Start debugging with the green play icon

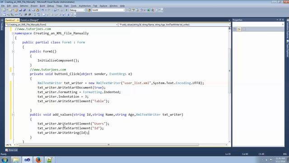66,10
